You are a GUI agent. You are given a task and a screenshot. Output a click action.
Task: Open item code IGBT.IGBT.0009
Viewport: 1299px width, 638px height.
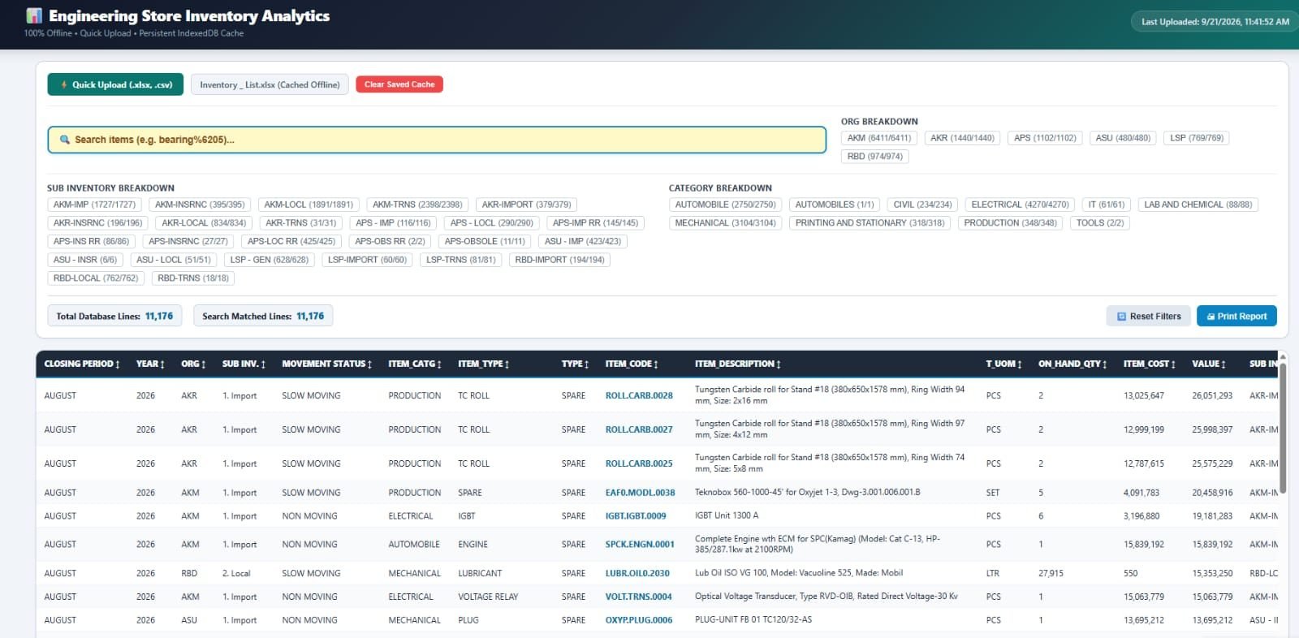click(x=636, y=516)
